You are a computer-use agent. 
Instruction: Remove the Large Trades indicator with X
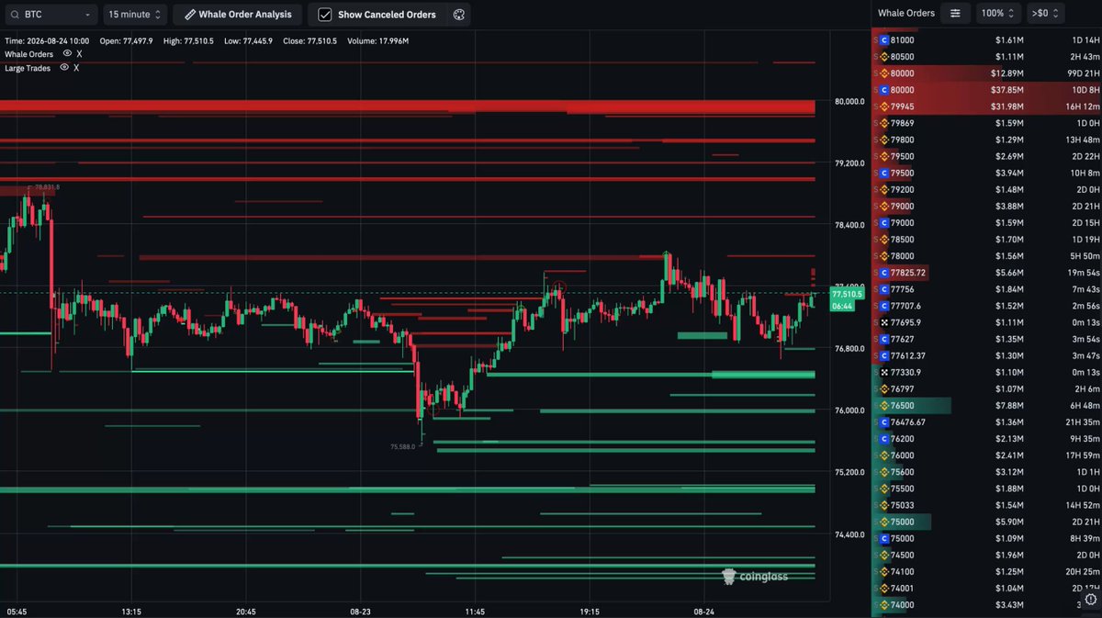[x=77, y=67]
